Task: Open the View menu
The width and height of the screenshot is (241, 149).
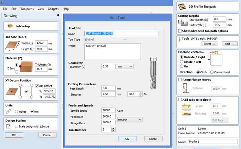Action: pos(41,9)
